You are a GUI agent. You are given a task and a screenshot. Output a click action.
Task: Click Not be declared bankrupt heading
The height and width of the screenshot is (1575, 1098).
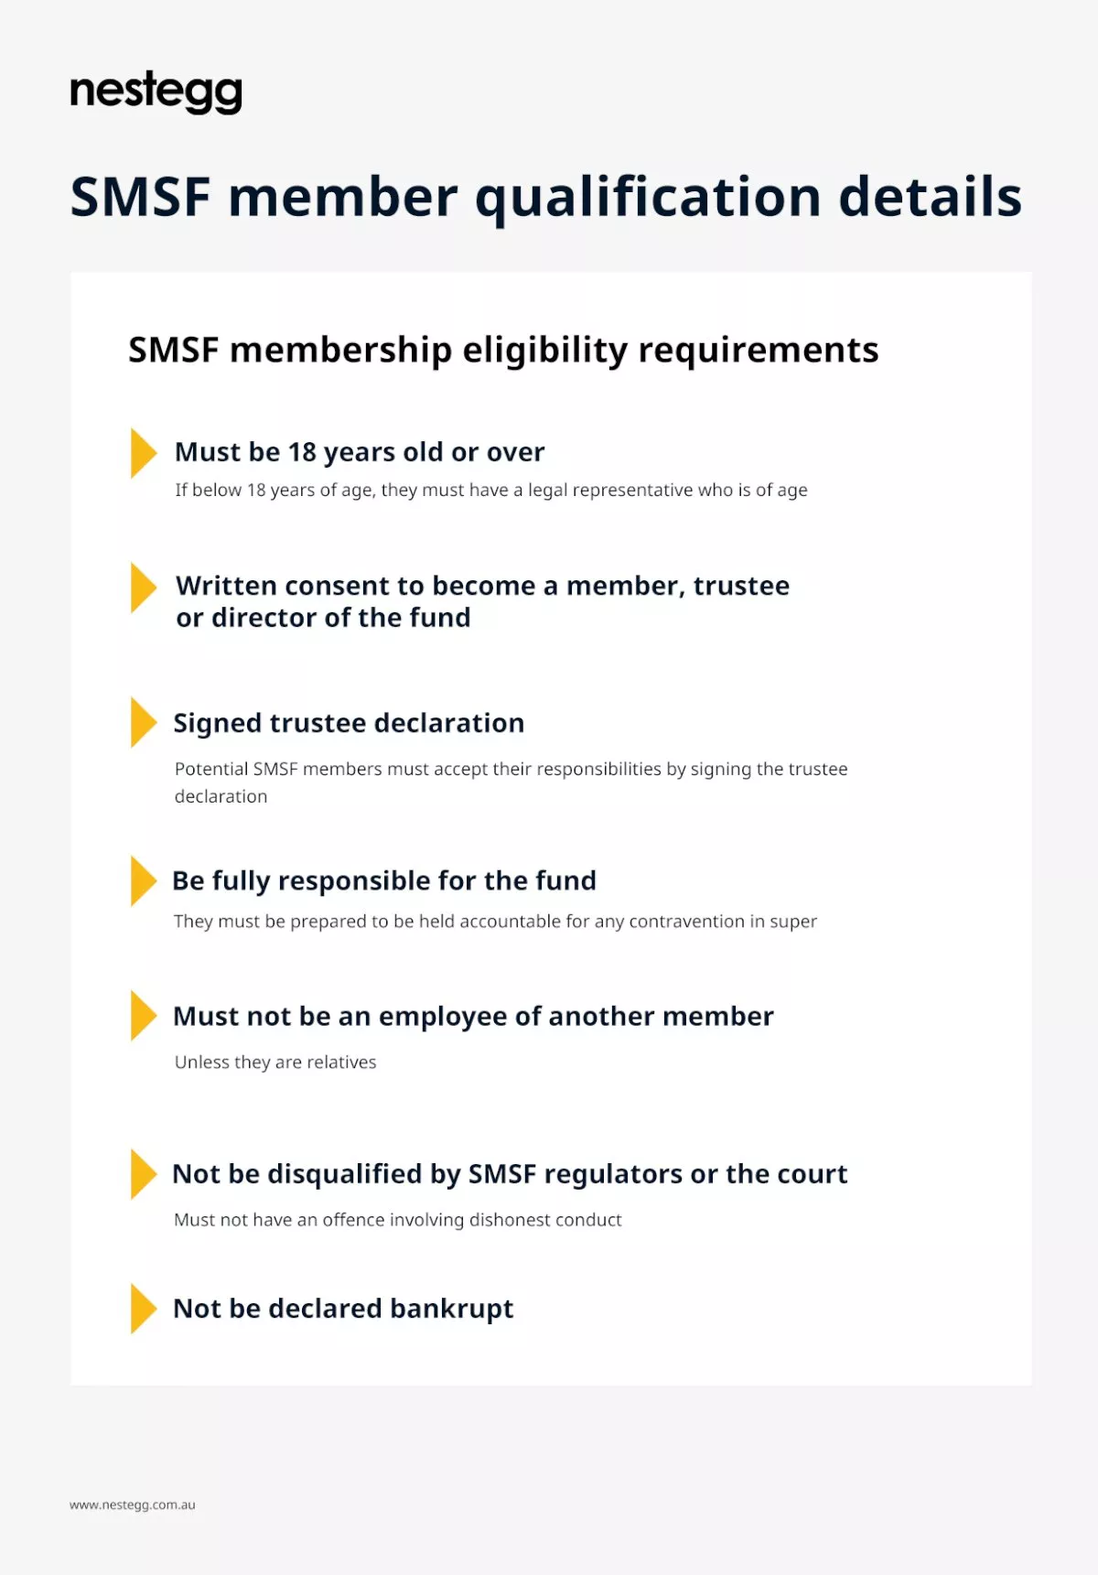pos(343,1309)
